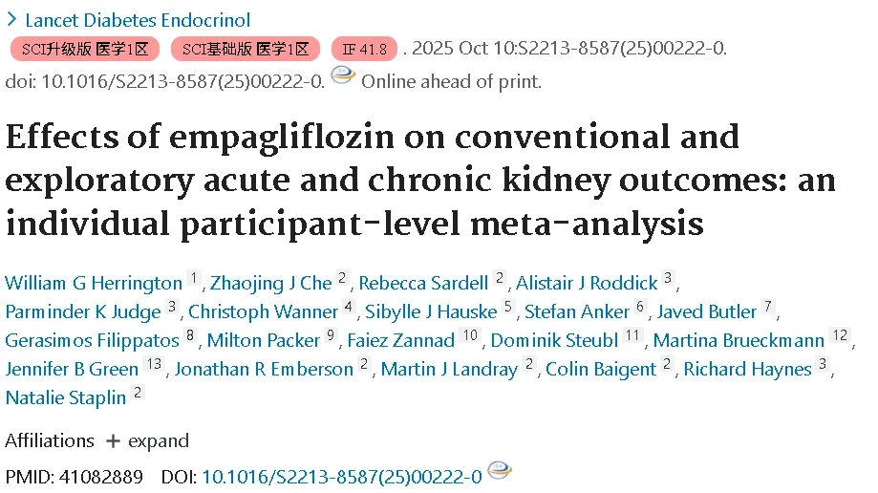Screen dimensions: 878x493
Task: Click the SCI升级版 医学1区 badge
Action: pos(85,50)
